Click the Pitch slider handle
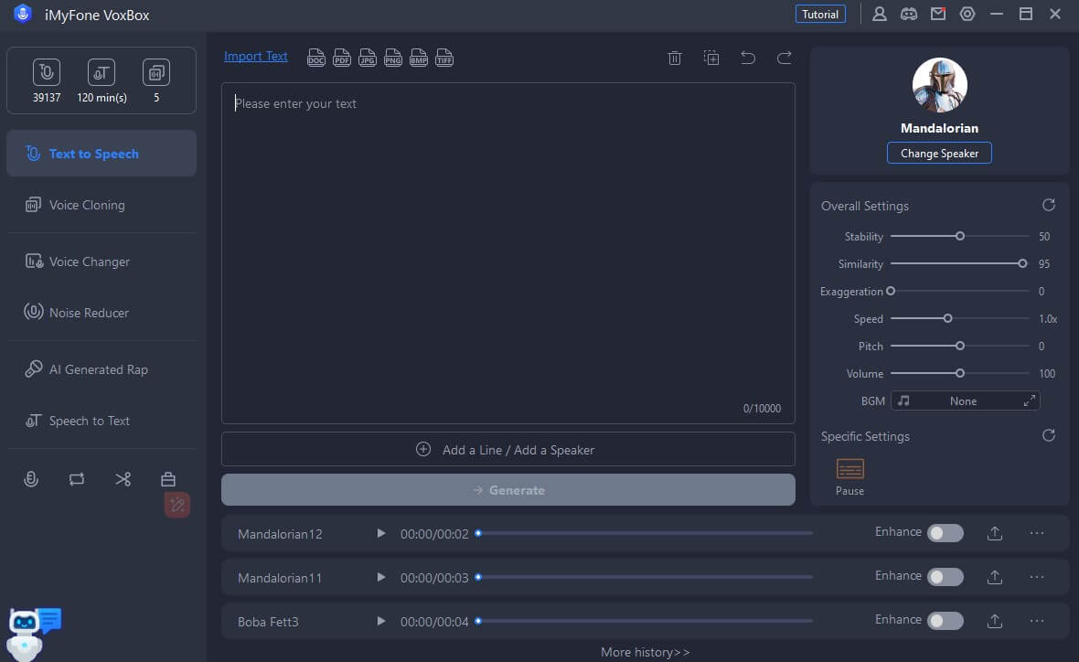The image size is (1079, 662). pos(960,347)
